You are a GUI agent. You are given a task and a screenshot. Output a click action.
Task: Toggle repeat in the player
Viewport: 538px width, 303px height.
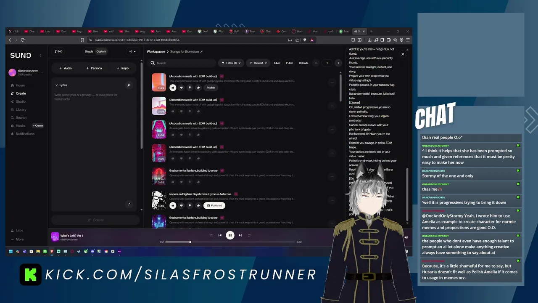click(249, 235)
